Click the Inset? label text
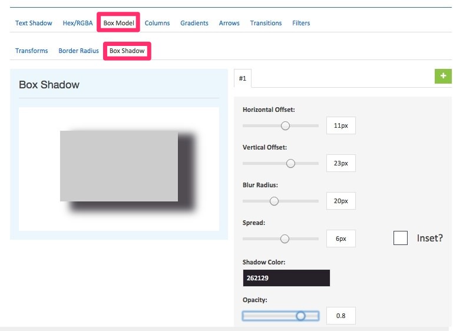Screen dimensions: 453x331 pos(429,238)
